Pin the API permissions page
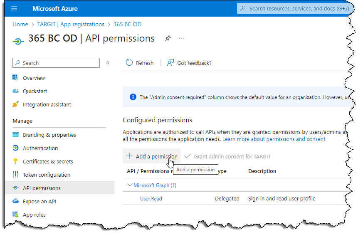 point(168,38)
